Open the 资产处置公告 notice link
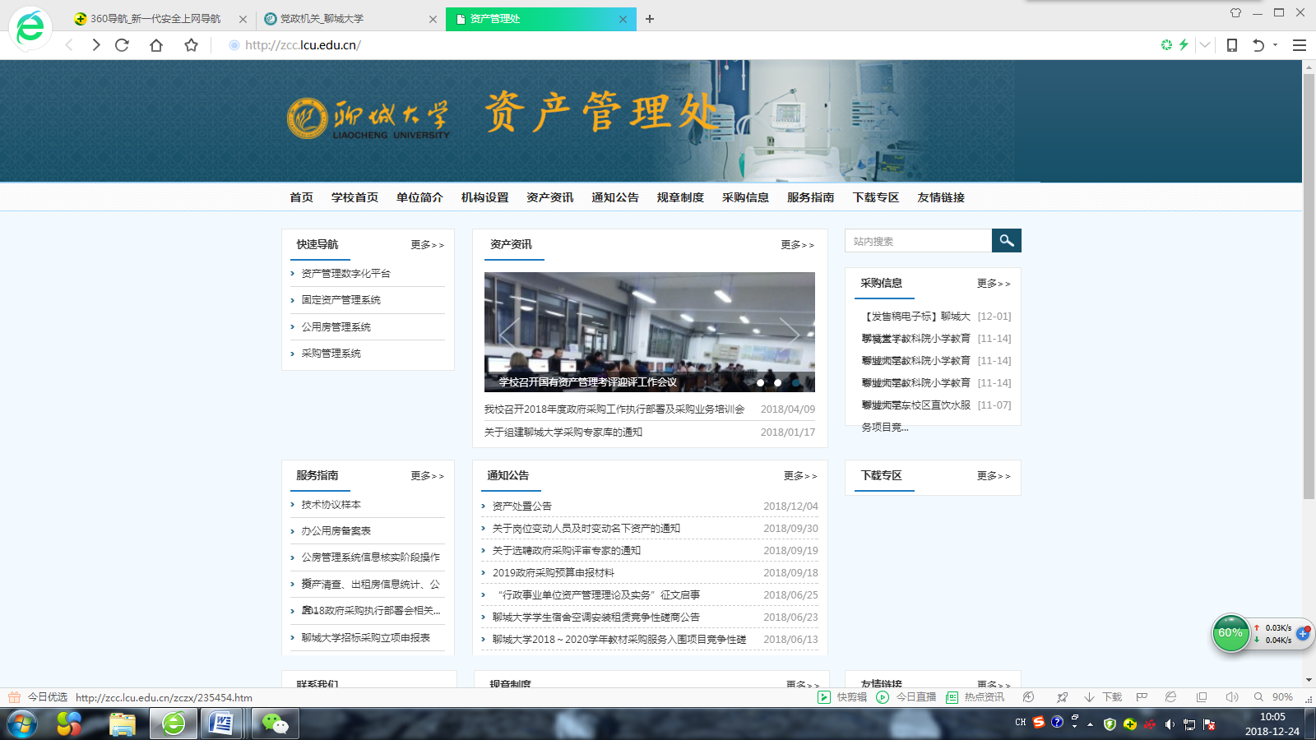The image size is (1316, 740). click(521, 506)
